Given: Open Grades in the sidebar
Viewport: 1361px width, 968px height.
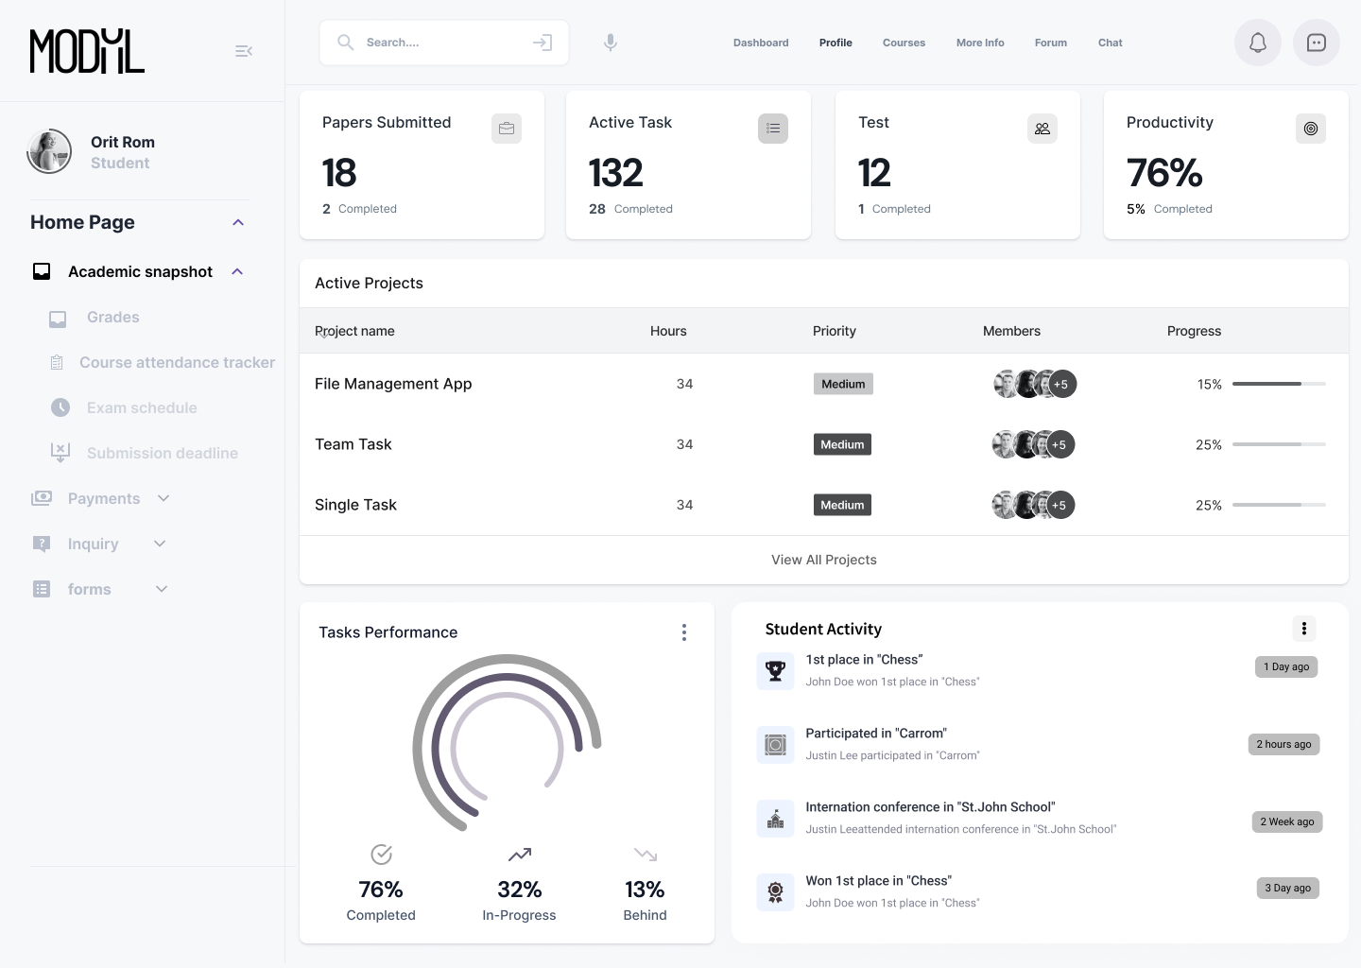Looking at the screenshot, I should (x=112, y=318).
